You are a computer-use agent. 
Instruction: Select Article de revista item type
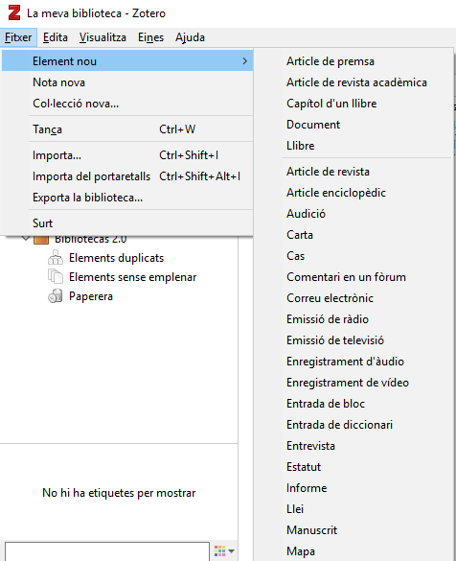(353, 172)
